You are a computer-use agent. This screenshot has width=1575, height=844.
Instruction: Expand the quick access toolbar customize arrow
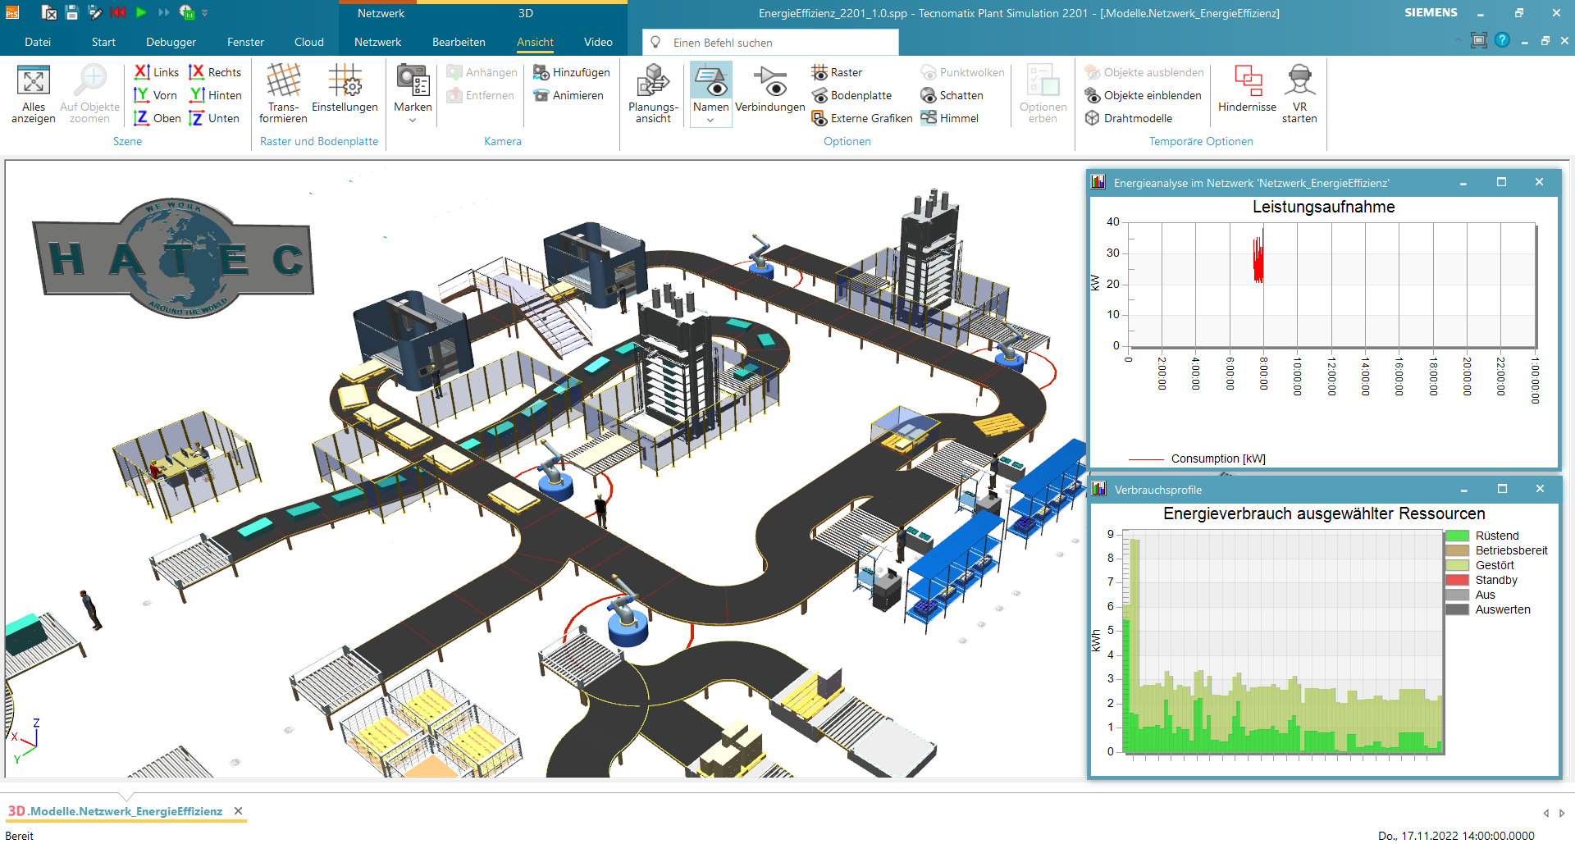(x=203, y=13)
